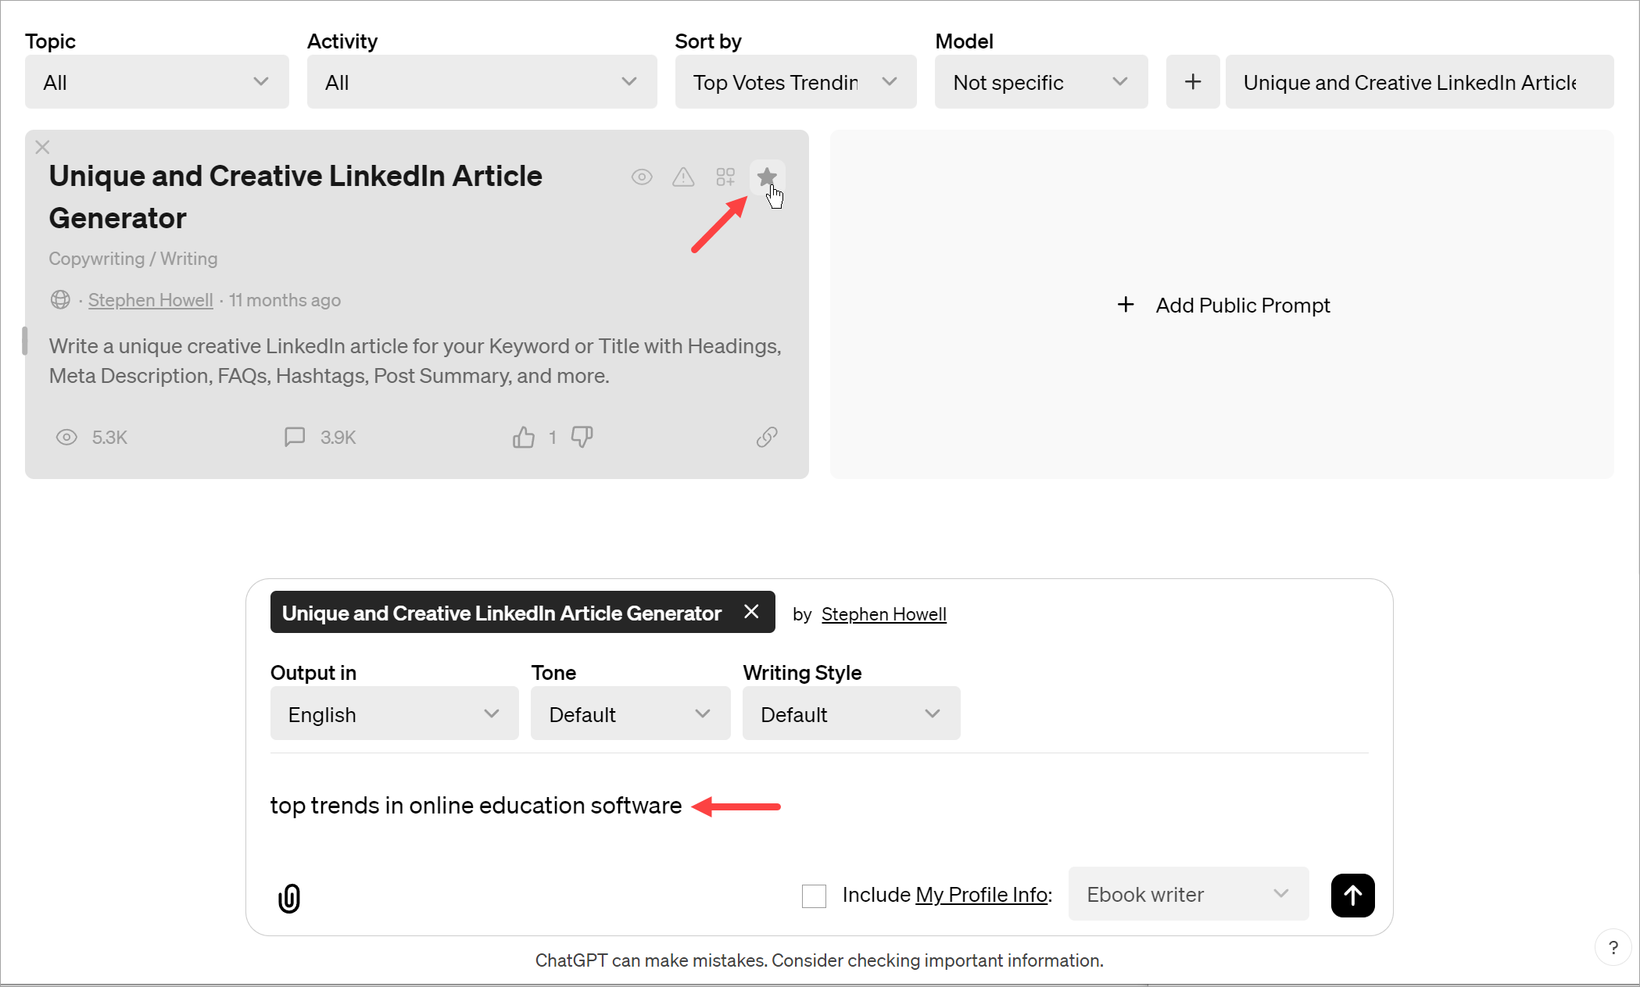Open help via the question mark icon
The image size is (1640, 987).
(x=1613, y=947)
